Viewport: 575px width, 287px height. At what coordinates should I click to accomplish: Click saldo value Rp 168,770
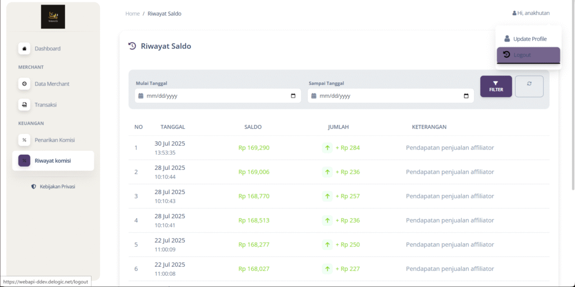pos(254,196)
